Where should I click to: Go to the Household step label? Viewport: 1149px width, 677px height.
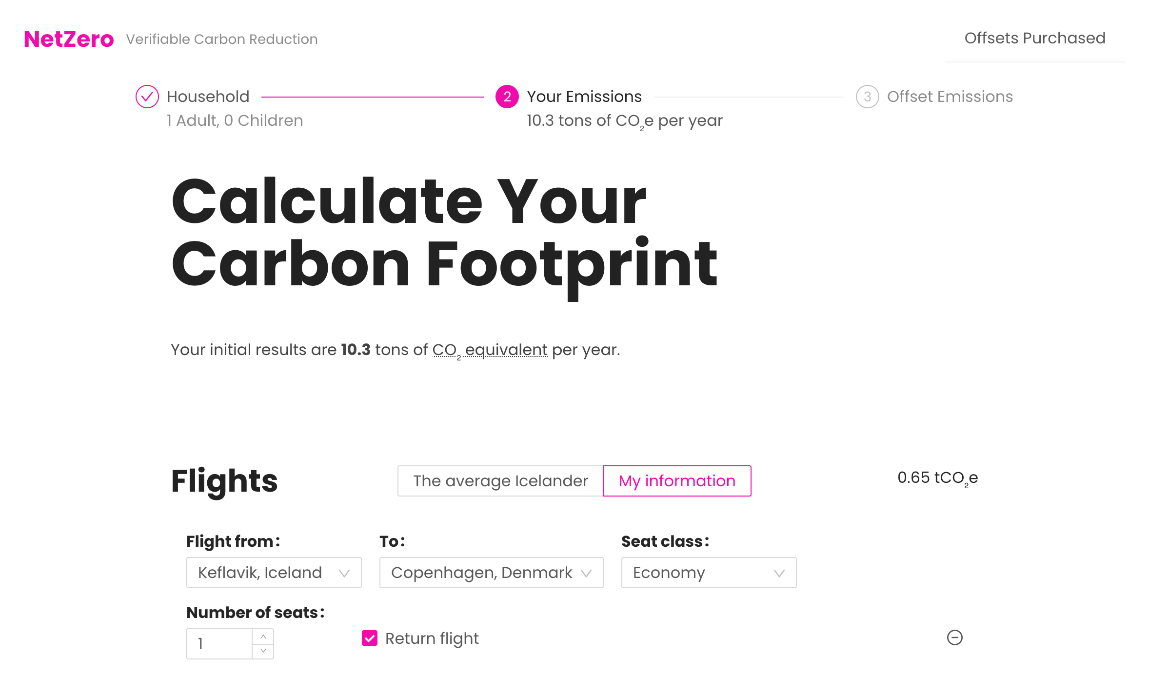click(x=208, y=97)
